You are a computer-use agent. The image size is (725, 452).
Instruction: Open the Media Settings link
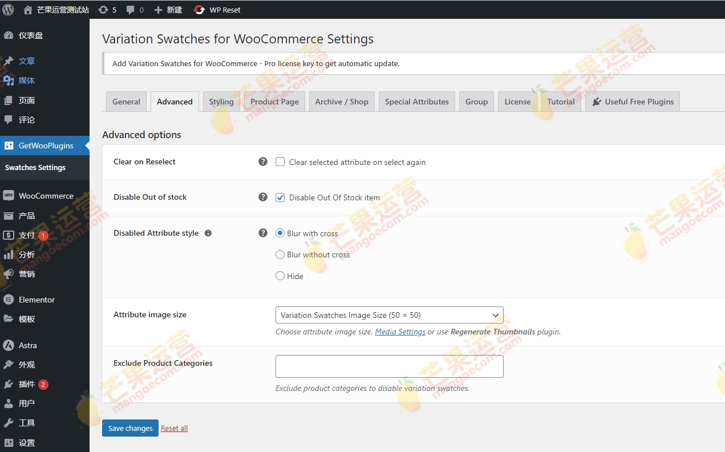[400, 332]
